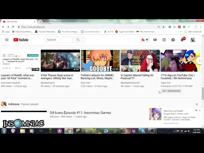The height and width of the screenshot is (153, 204).
Task: Open the Toonami Aftermath bookmark
Action: click(45, 32)
